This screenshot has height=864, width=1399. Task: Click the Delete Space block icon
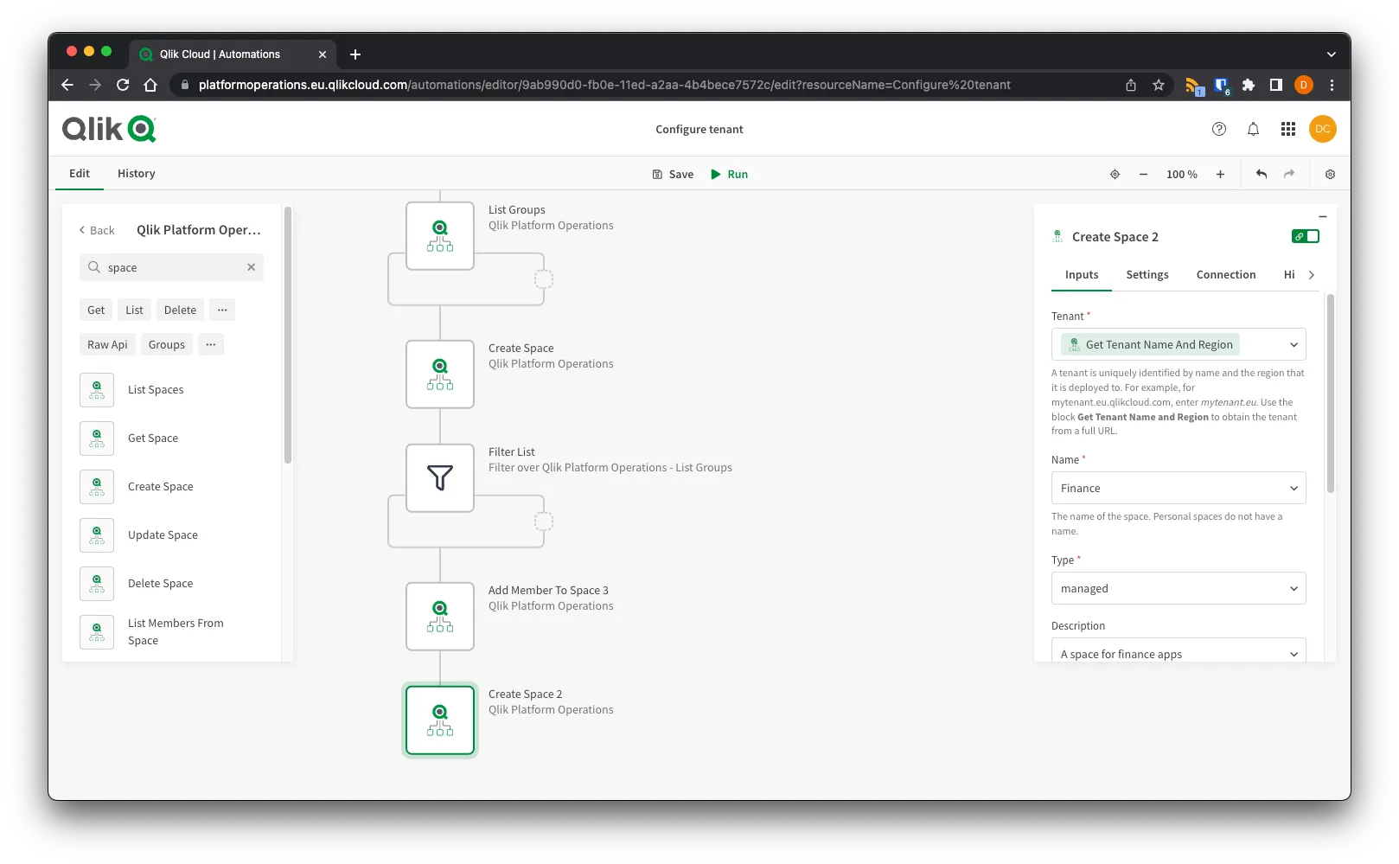96,583
